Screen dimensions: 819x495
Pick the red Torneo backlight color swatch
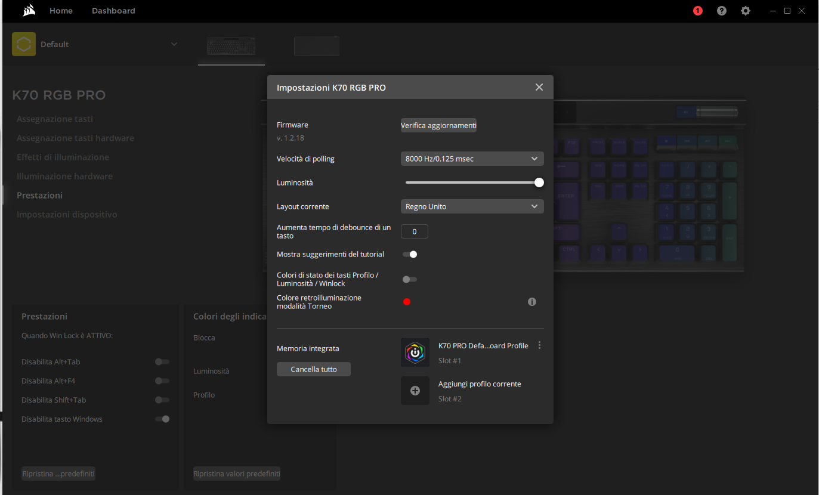[x=407, y=302]
